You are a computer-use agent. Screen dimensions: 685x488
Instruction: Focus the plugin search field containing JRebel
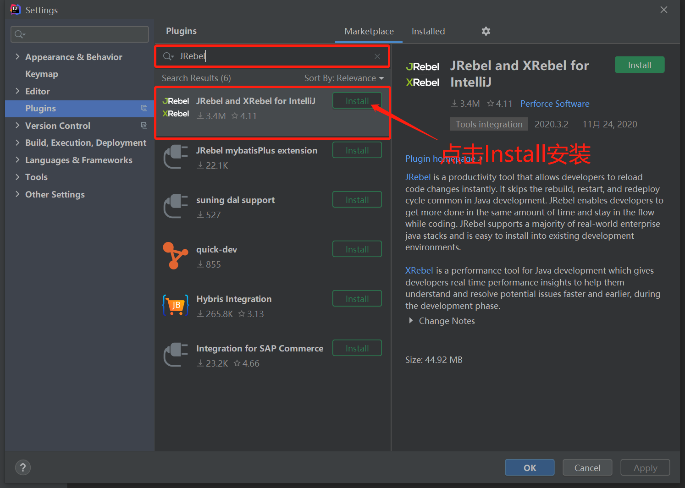(272, 56)
